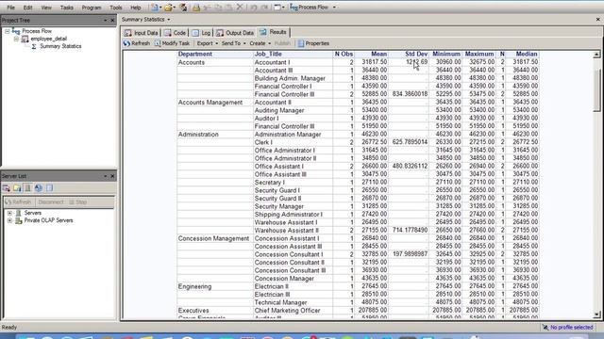The width and height of the screenshot is (604, 339).
Task: Open the arrow right of Process Flow button
Action: click(334, 8)
